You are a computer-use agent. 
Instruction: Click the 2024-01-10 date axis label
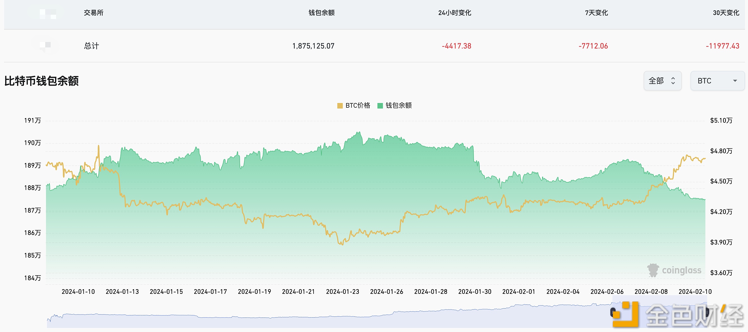[x=78, y=291]
